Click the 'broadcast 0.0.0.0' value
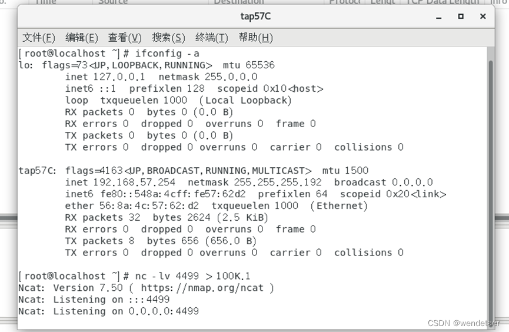Screen dimensions: 509x332 384,182
